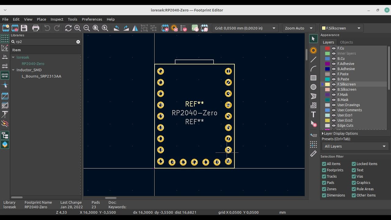Select the Draw Arc tool
Screen dimensions: 391x220
coord(313,69)
